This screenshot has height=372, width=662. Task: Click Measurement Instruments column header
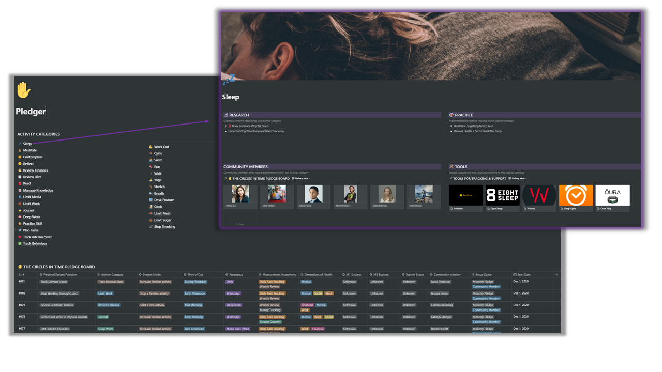(277, 274)
